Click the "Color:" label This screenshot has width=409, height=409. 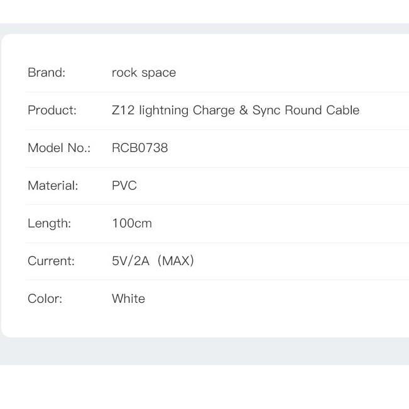45,299
